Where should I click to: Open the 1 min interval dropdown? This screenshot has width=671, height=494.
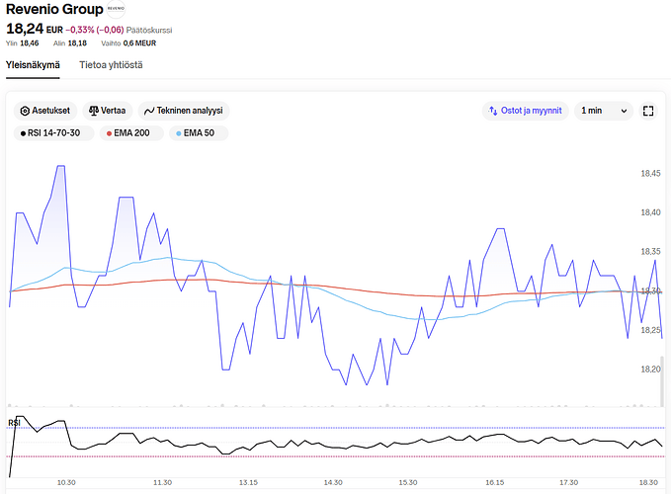pos(604,111)
